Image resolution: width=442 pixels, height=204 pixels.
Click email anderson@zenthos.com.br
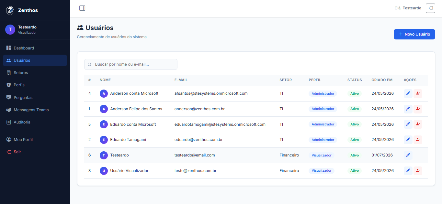click(x=199, y=109)
